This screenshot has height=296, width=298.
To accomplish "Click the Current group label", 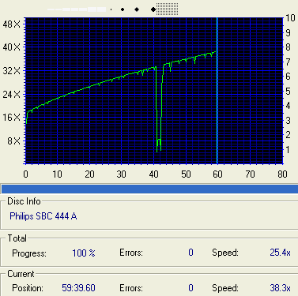I will (x=21, y=274).
